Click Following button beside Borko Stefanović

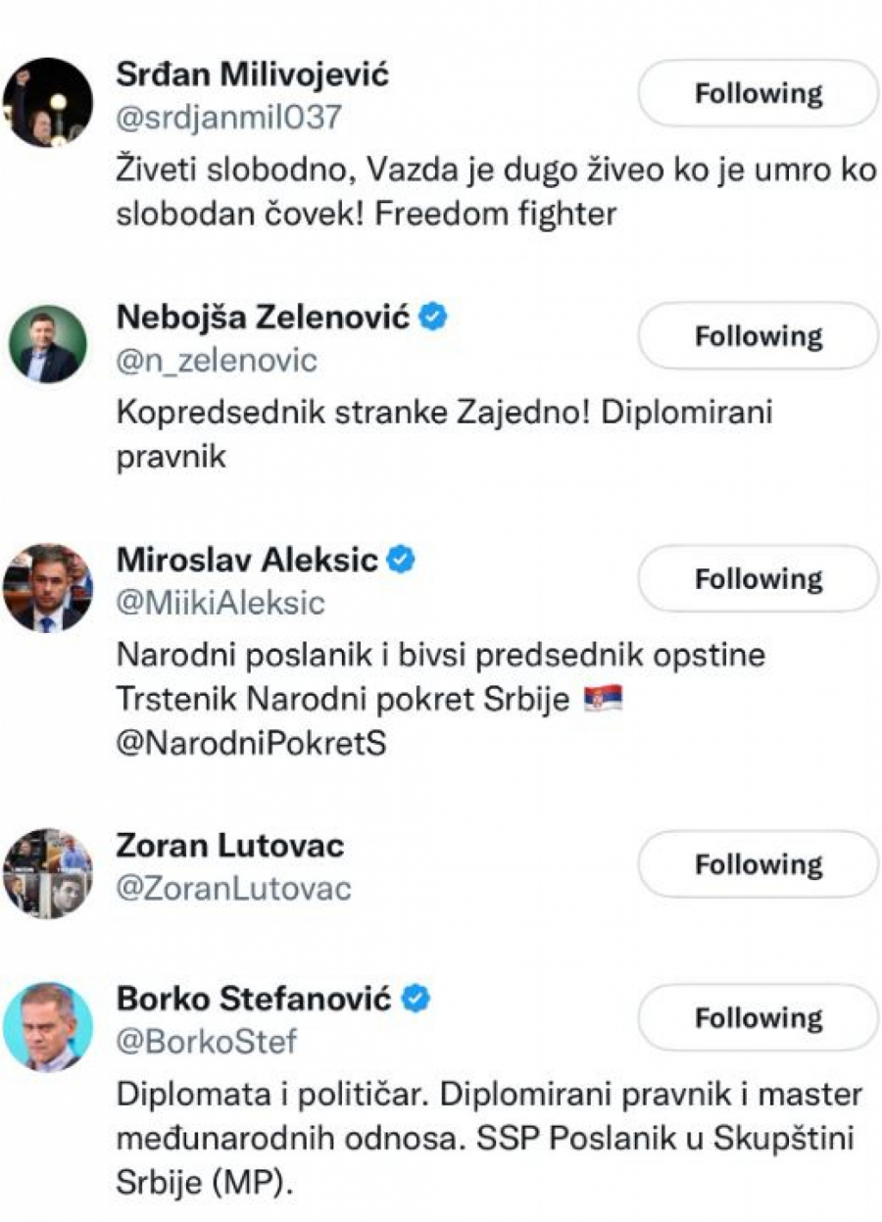coord(759,1019)
